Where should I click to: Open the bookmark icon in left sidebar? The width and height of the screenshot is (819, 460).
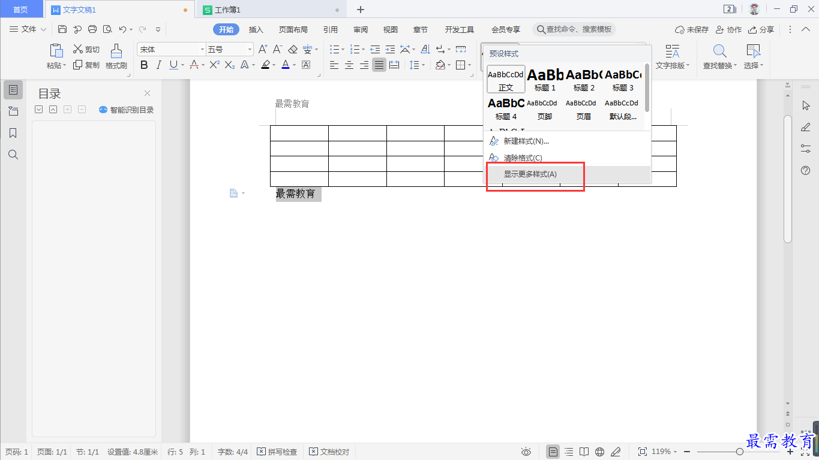(13, 133)
